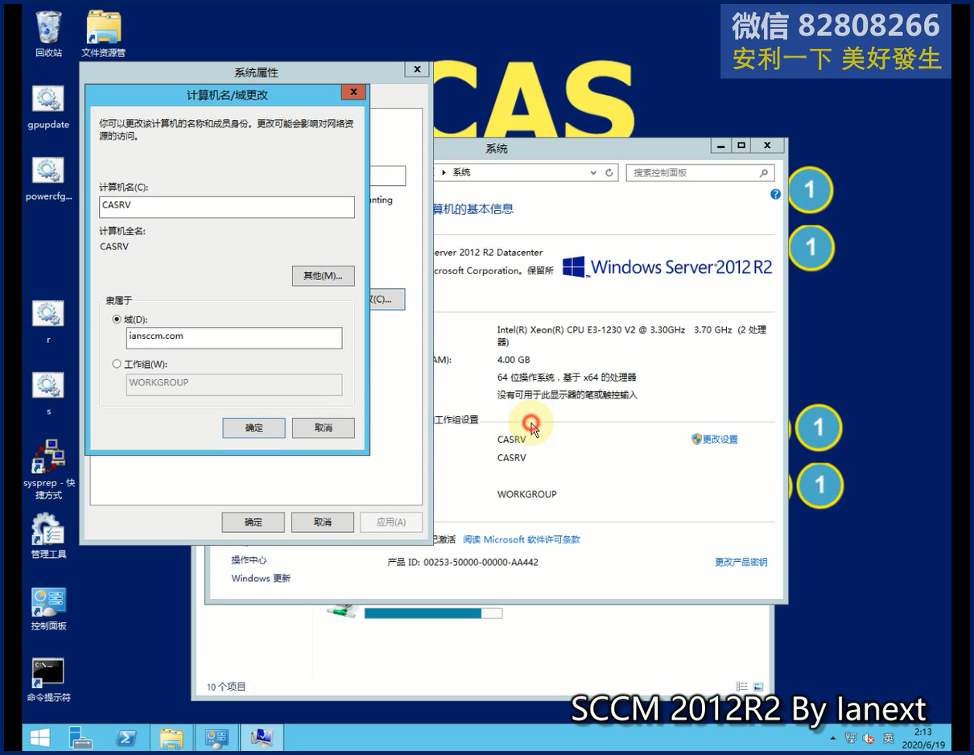
Task: Click 取消 in 计算机名/域更改 dialog
Action: (x=323, y=427)
